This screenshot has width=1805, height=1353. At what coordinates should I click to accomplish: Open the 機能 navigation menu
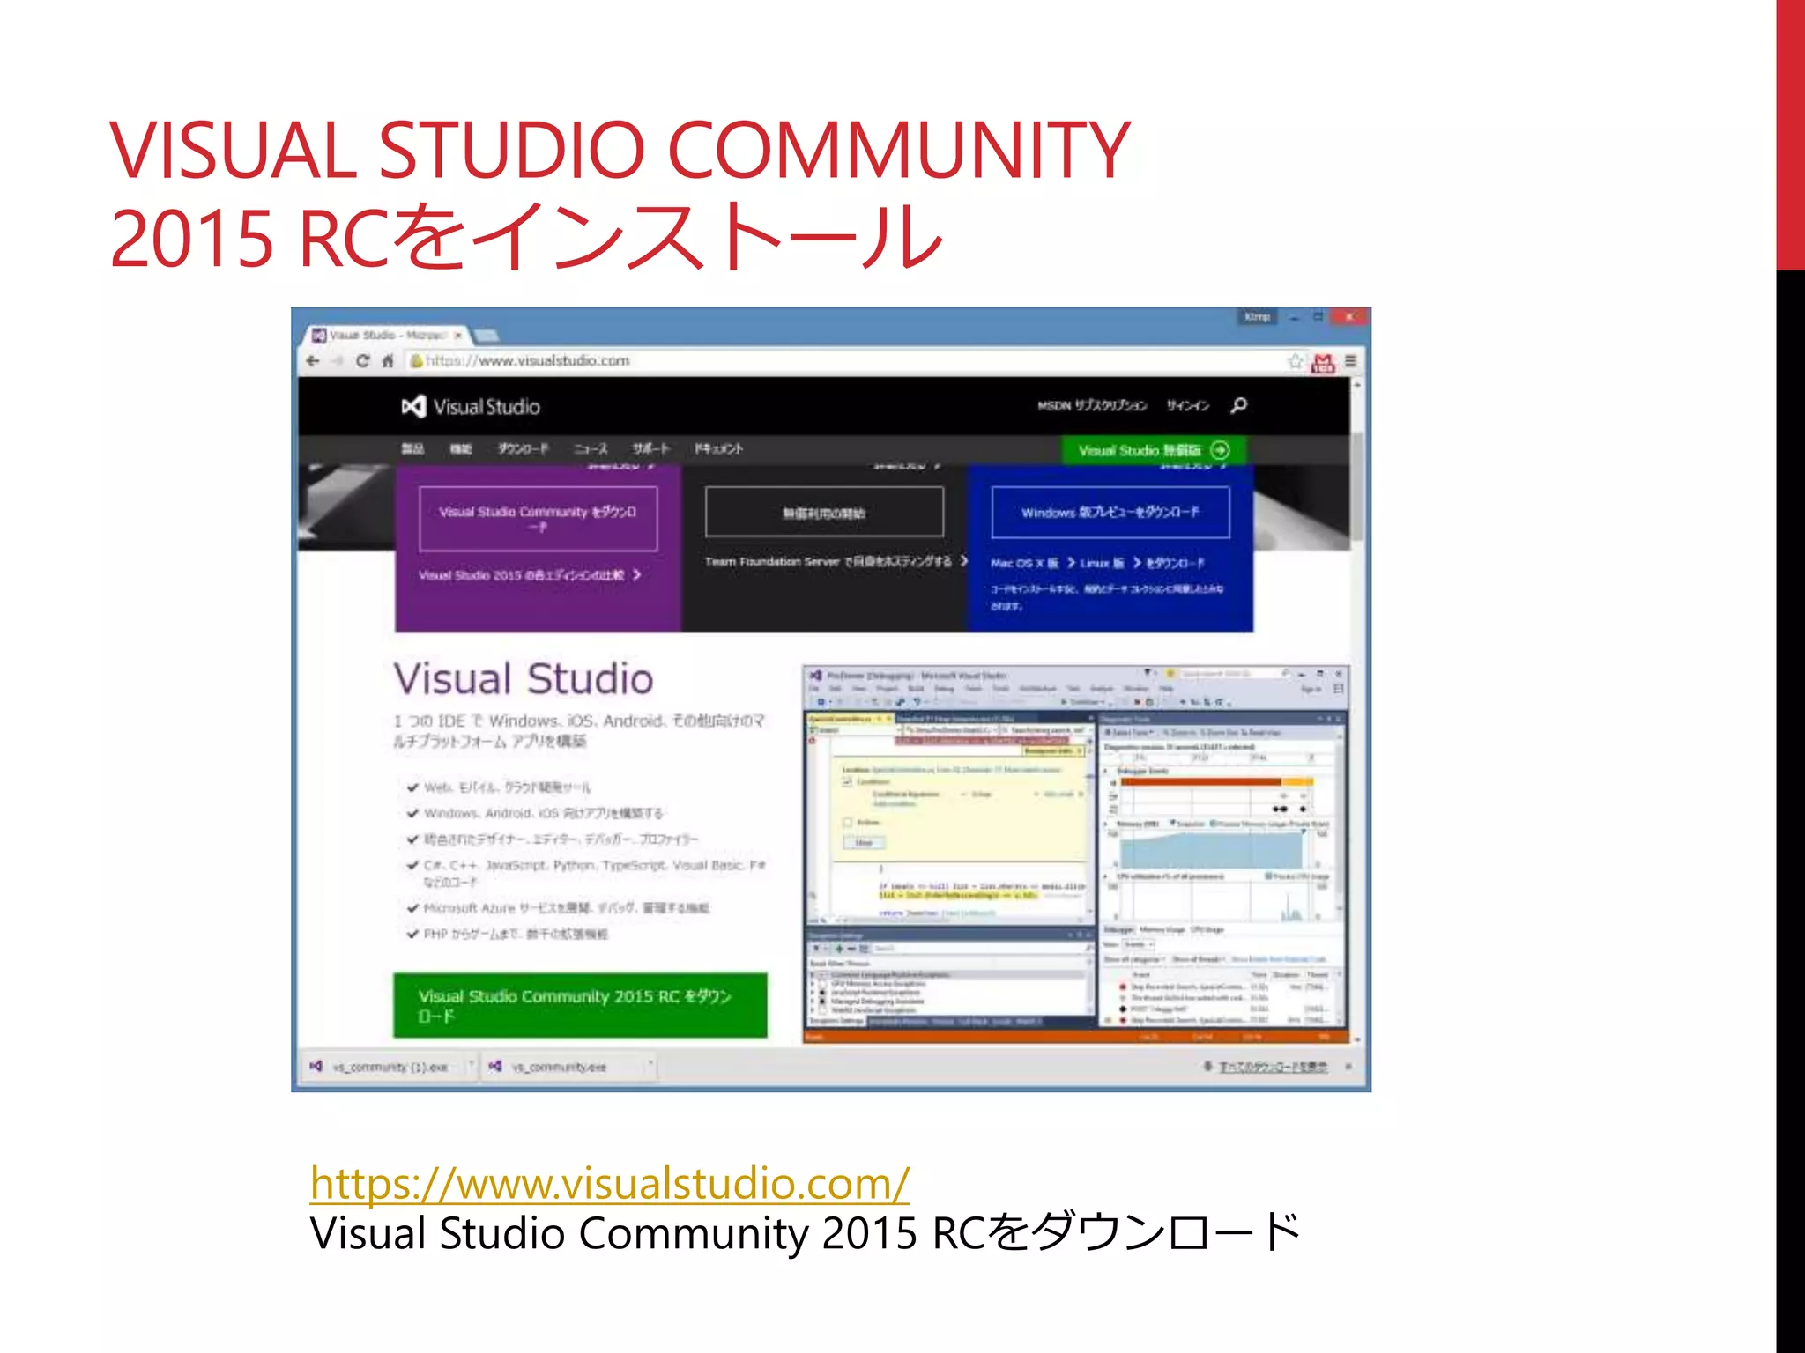click(460, 449)
